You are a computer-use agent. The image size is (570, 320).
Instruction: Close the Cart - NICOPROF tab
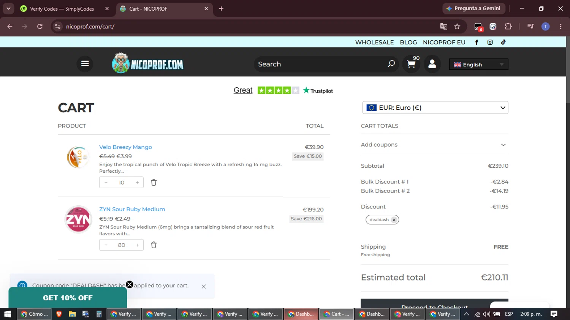[x=206, y=9]
